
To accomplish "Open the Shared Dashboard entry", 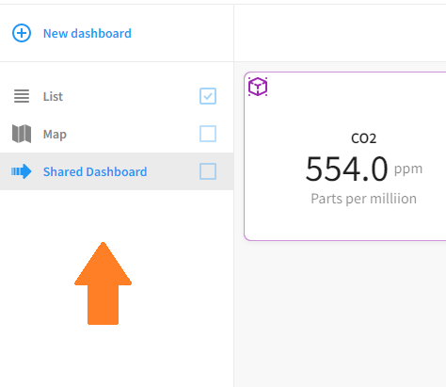I will [x=95, y=171].
